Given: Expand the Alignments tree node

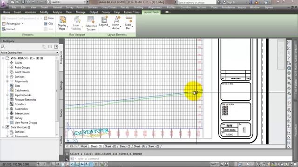Looking at the screenshot, I should 7,81.
